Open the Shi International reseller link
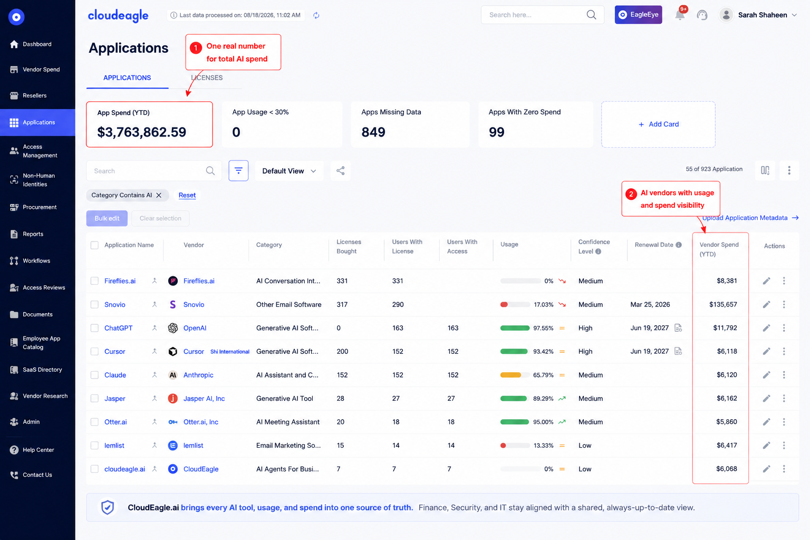Image resolution: width=810 pixels, height=540 pixels. [x=230, y=352]
